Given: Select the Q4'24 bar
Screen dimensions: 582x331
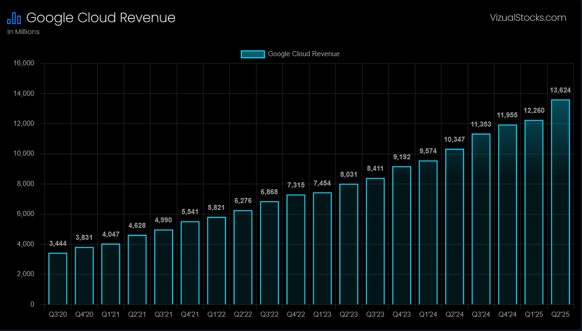Looking at the screenshot, I should coord(507,215).
